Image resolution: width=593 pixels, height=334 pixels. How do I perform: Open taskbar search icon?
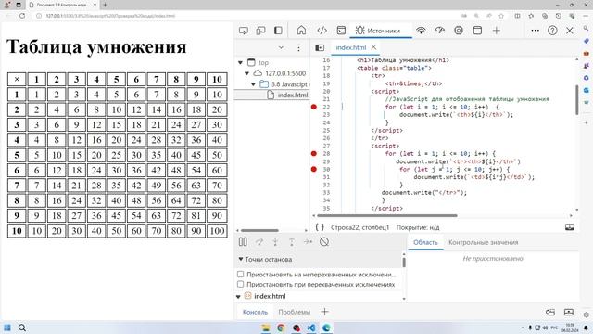point(22,328)
